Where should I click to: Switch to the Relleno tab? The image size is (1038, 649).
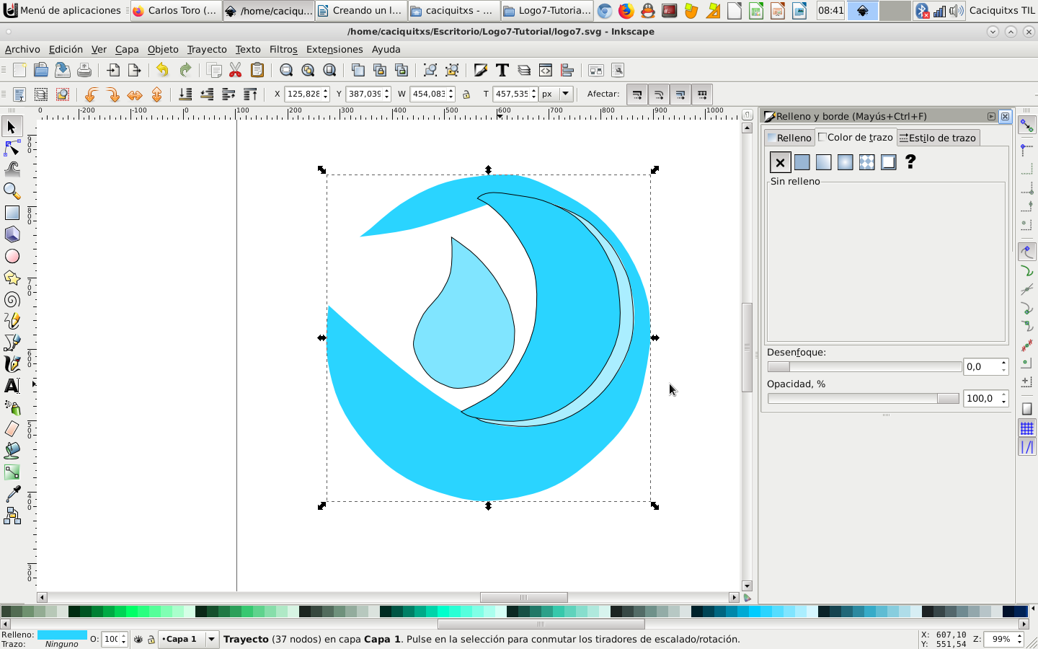(x=789, y=138)
